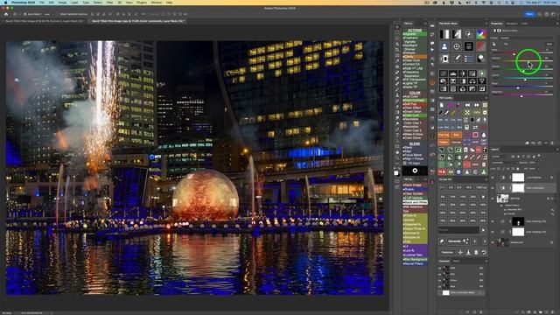Open the Window menu
The height and width of the screenshot is (315, 560).
[x=156, y=3]
